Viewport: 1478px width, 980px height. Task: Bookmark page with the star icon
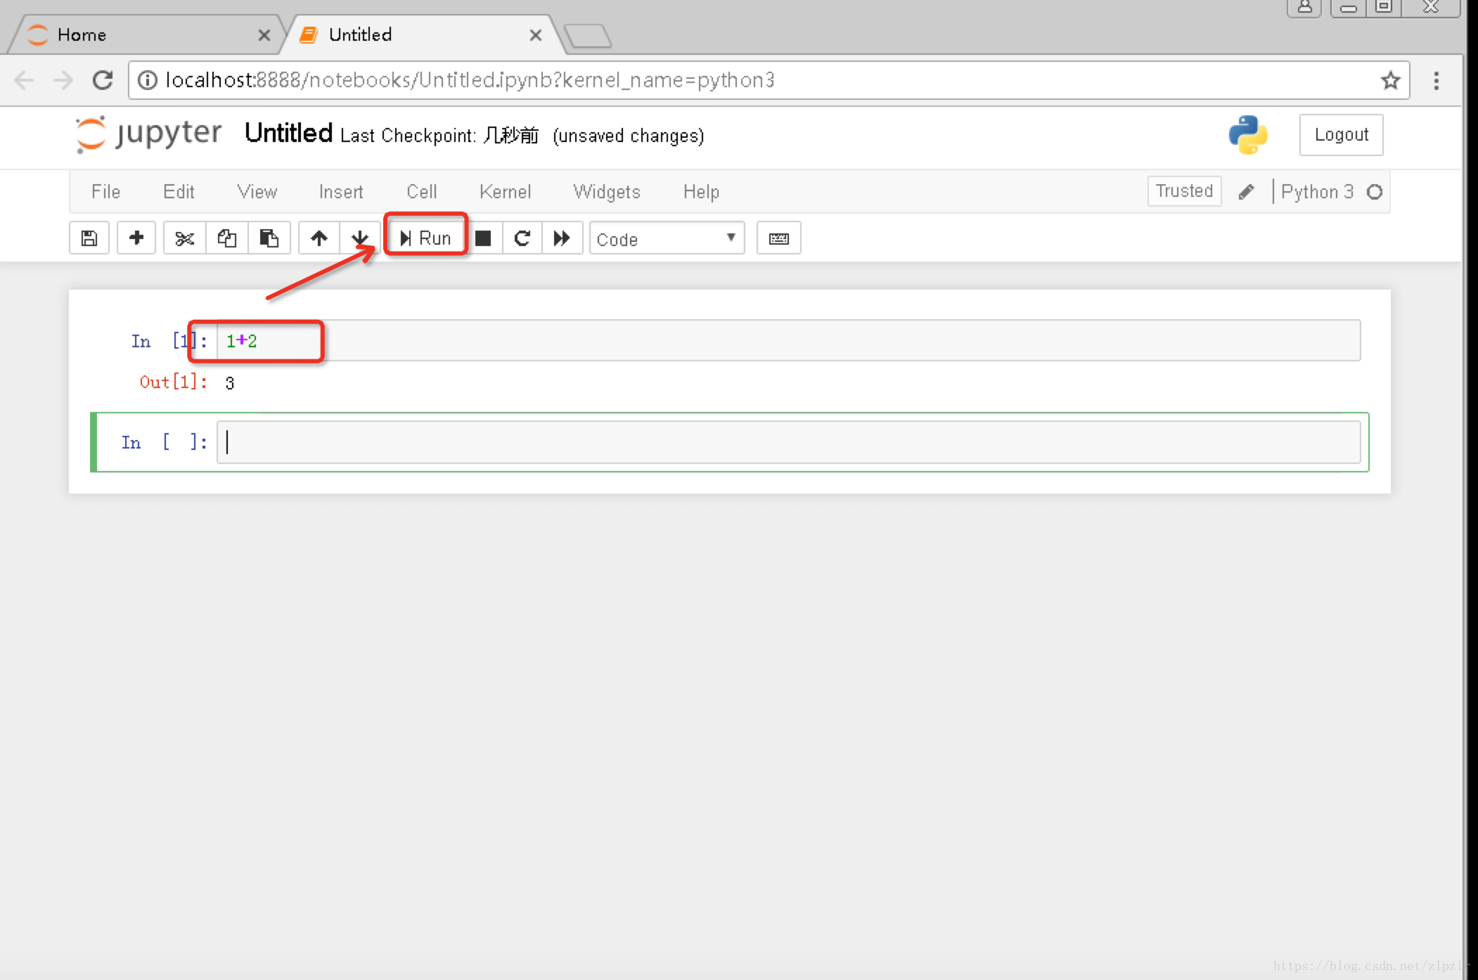click(x=1390, y=81)
